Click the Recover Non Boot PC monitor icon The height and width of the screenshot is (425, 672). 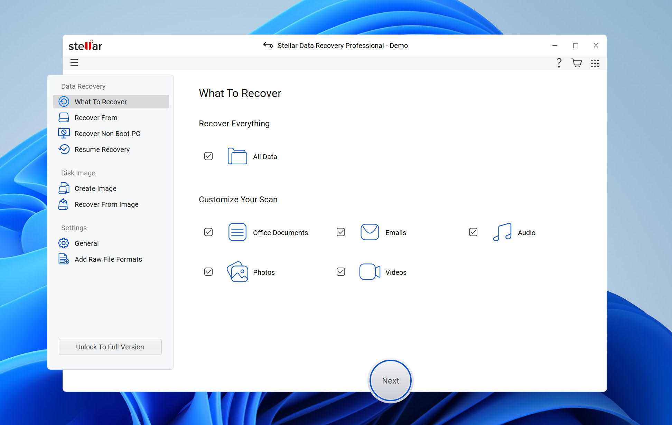coord(64,133)
